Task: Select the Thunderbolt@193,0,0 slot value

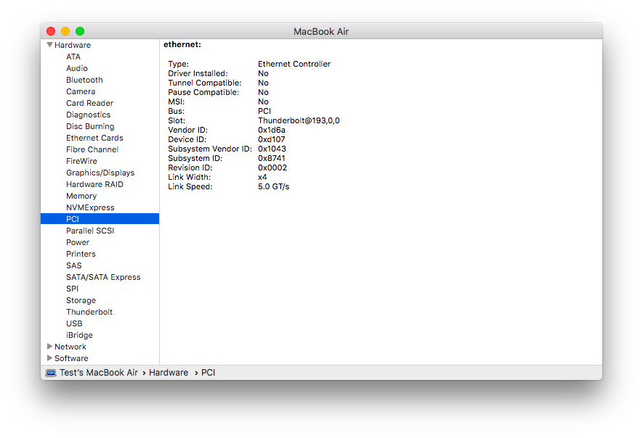Action: click(x=299, y=120)
